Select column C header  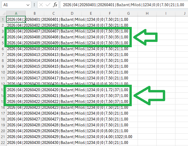[54, 13]
